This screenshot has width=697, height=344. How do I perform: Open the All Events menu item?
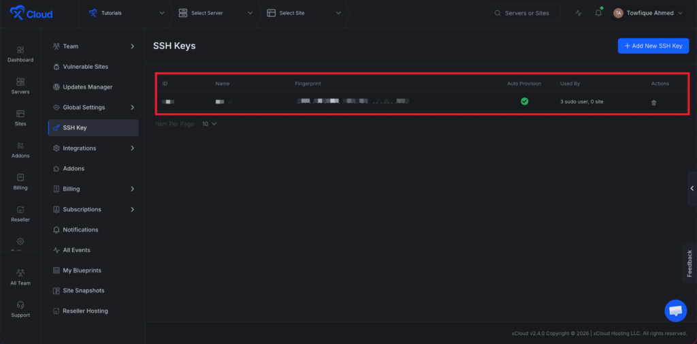[76, 250]
